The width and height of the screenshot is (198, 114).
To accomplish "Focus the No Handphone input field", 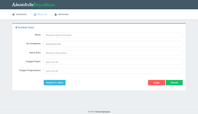I will [x=113, y=44].
